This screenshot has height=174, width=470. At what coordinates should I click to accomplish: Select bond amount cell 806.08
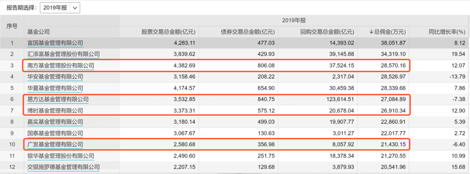267,66
